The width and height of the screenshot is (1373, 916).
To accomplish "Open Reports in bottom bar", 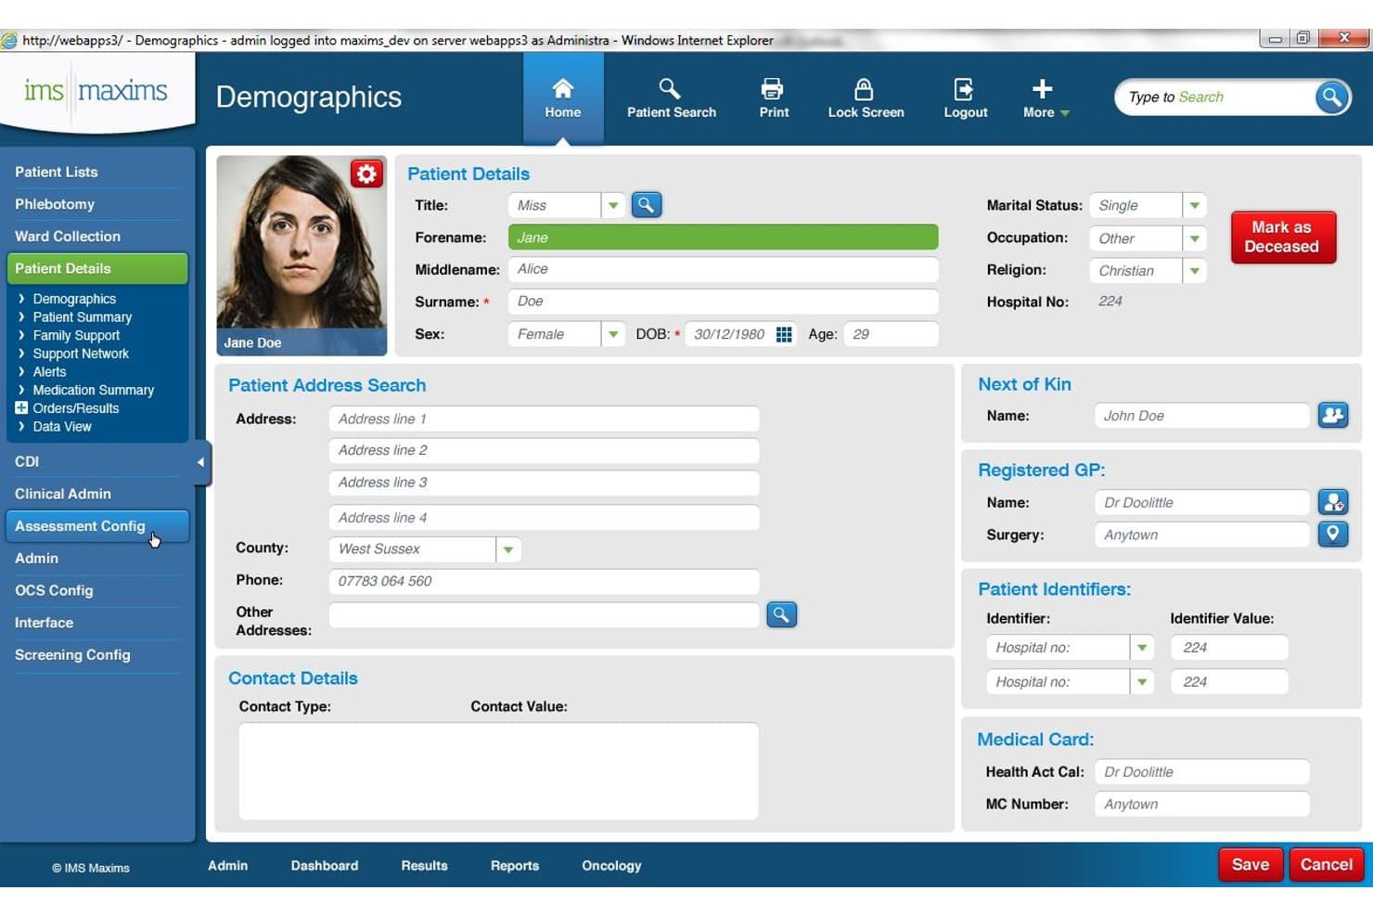I will click(x=515, y=865).
